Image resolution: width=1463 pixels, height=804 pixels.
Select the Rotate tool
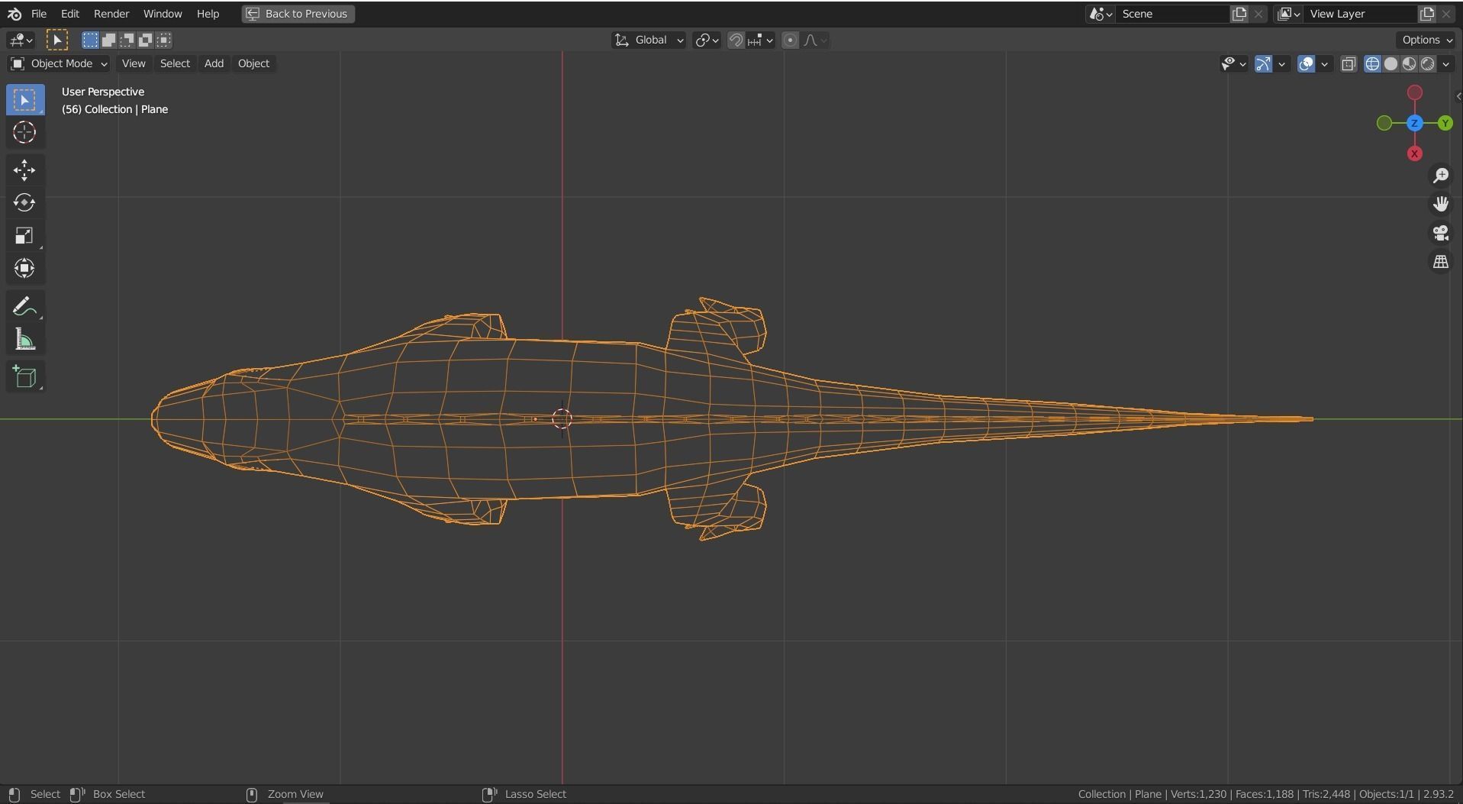[24, 203]
